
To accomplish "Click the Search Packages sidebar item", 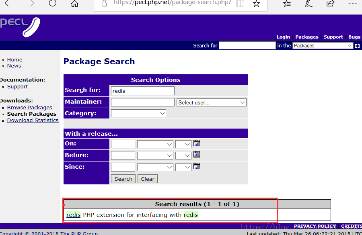I will (x=32, y=114).
